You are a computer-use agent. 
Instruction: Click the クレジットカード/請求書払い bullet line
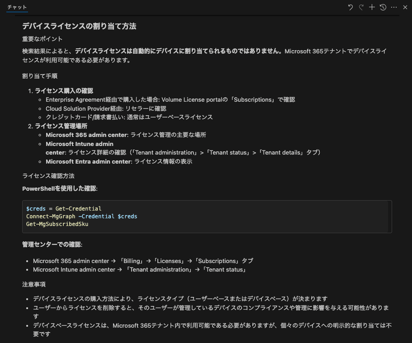coord(129,117)
